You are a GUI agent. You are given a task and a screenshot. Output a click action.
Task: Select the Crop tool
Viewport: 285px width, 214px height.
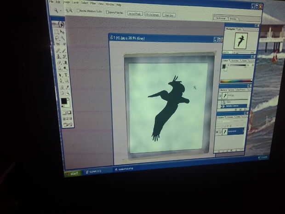[x=57, y=44]
